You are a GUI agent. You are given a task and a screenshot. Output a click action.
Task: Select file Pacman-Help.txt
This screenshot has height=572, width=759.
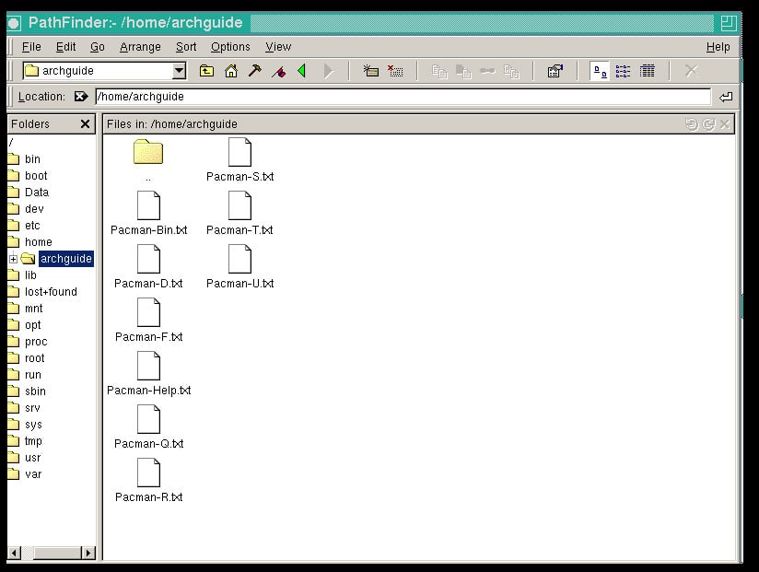click(x=148, y=373)
